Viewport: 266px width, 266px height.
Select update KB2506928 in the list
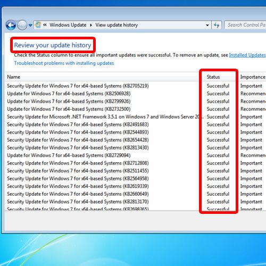pos(69,94)
